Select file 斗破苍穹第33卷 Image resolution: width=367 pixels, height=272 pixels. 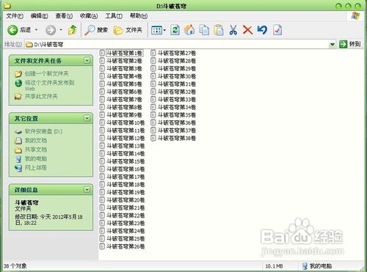point(177,100)
